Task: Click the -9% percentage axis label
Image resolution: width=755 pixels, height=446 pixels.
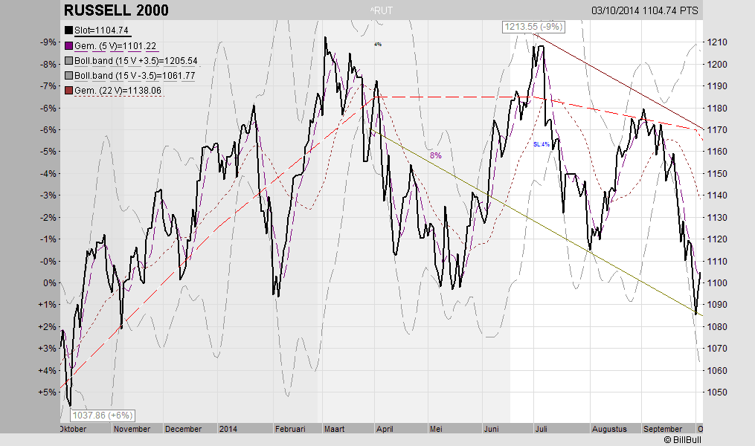Action: click(48, 42)
